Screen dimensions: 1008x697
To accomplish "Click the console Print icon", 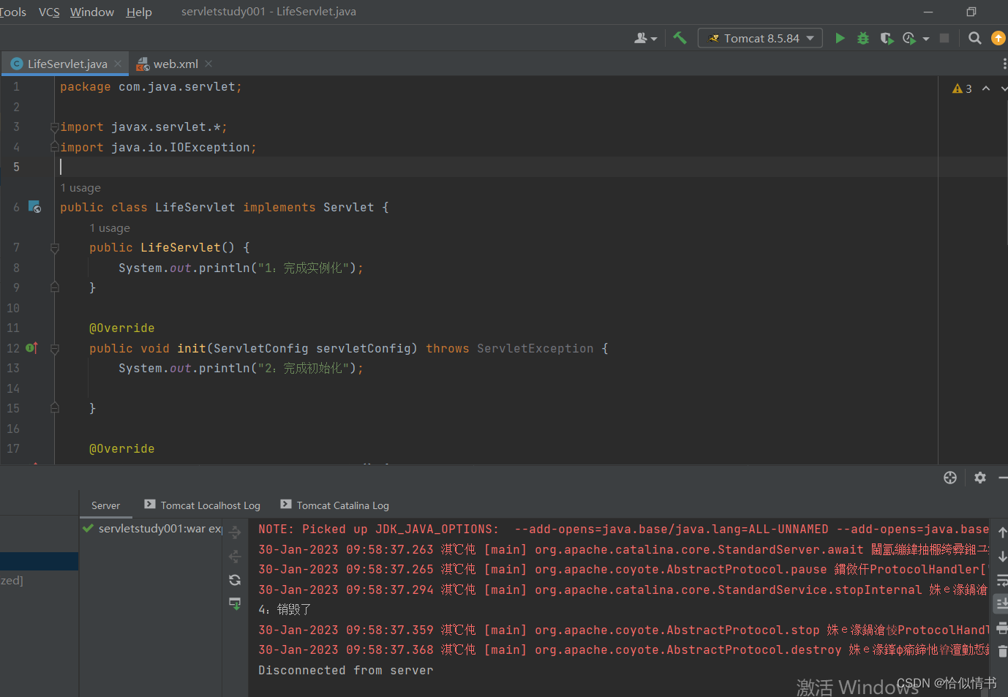I will (x=1002, y=628).
